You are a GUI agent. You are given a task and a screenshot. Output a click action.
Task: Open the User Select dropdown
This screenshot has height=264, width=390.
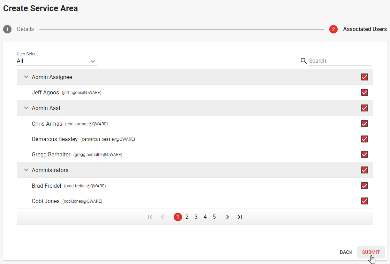[x=57, y=61]
